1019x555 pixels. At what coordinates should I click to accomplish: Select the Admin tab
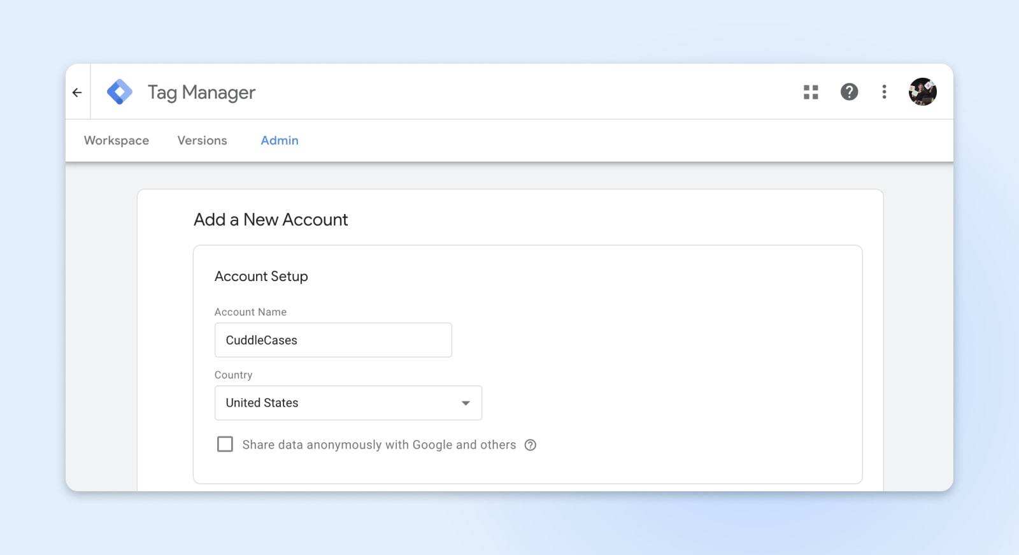(x=280, y=140)
